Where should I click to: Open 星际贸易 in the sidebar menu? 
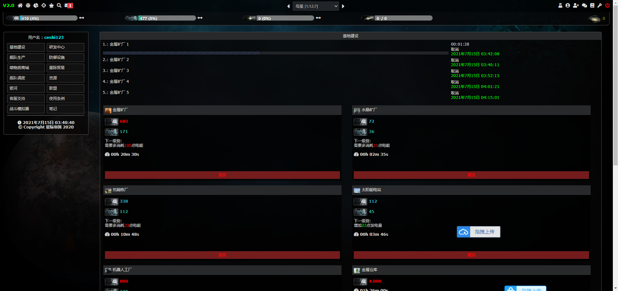point(65,68)
